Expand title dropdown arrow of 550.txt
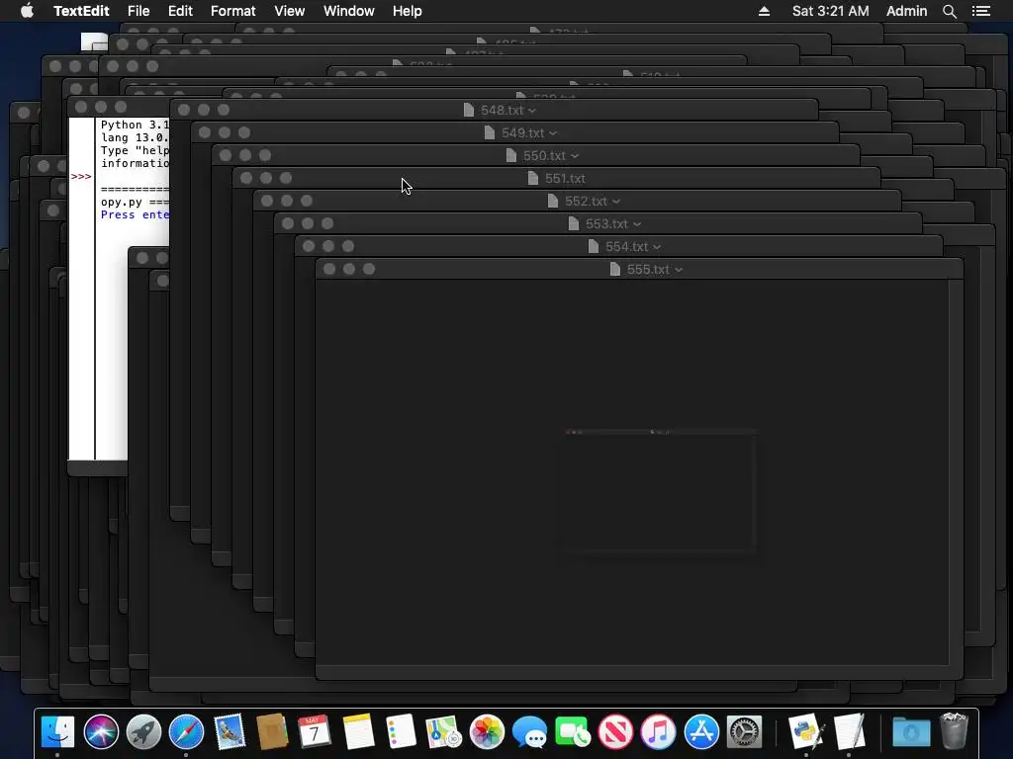The image size is (1013, 759). 575,156
